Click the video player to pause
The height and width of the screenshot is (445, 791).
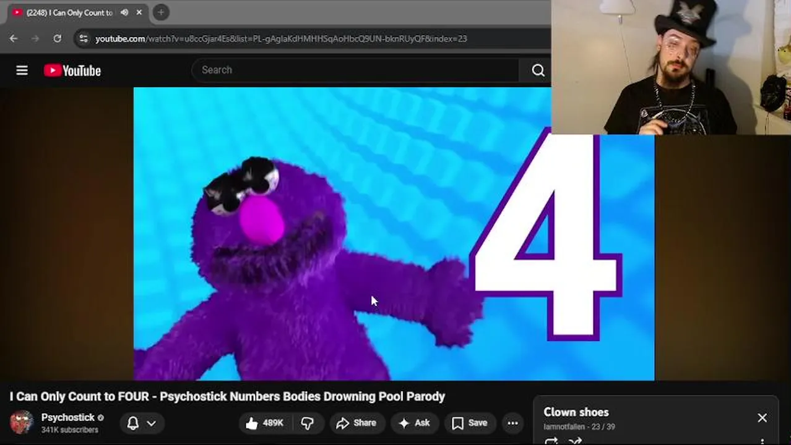394,234
